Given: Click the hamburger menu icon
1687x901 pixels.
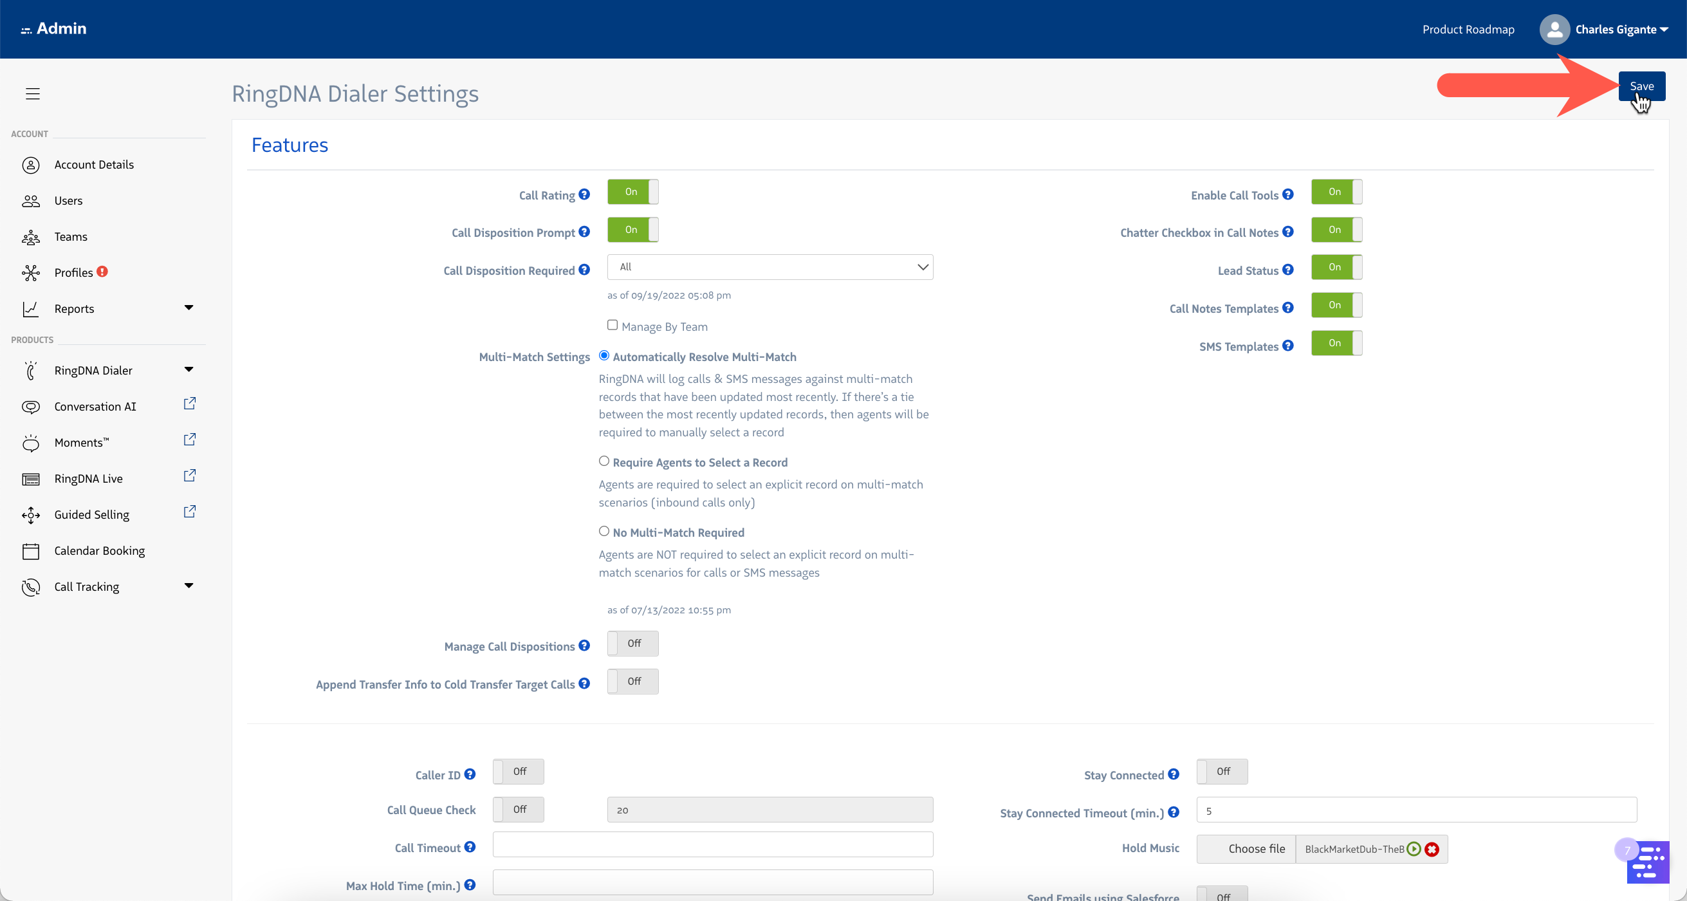Looking at the screenshot, I should pyautogui.click(x=33, y=94).
